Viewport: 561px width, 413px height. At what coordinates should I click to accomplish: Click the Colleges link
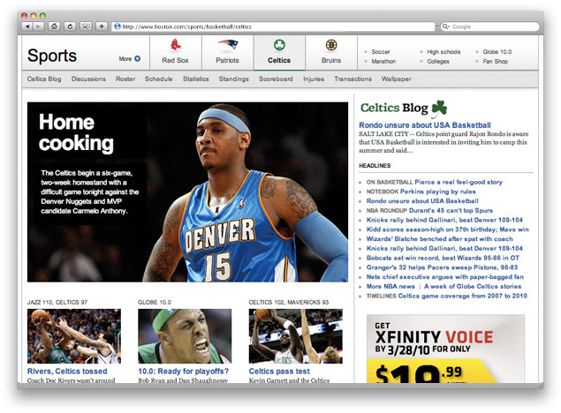(x=438, y=62)
